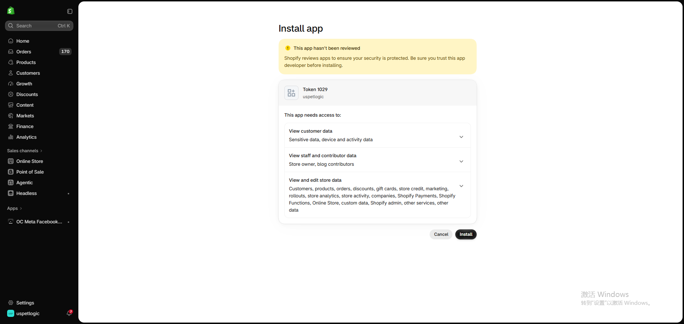684x324 pixels.
Task: Expand the View customer data permission
Action: point(461,137)
